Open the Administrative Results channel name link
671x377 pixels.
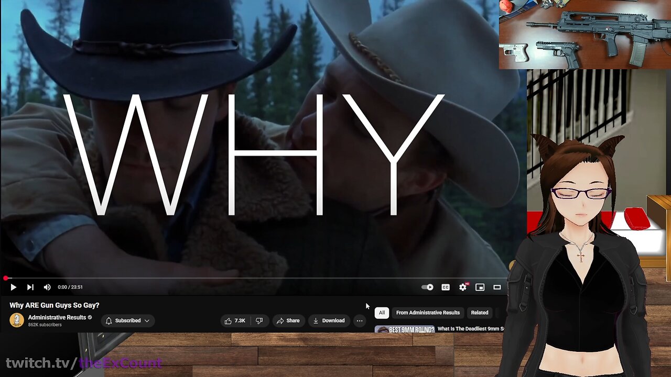[x=57, y=317]
